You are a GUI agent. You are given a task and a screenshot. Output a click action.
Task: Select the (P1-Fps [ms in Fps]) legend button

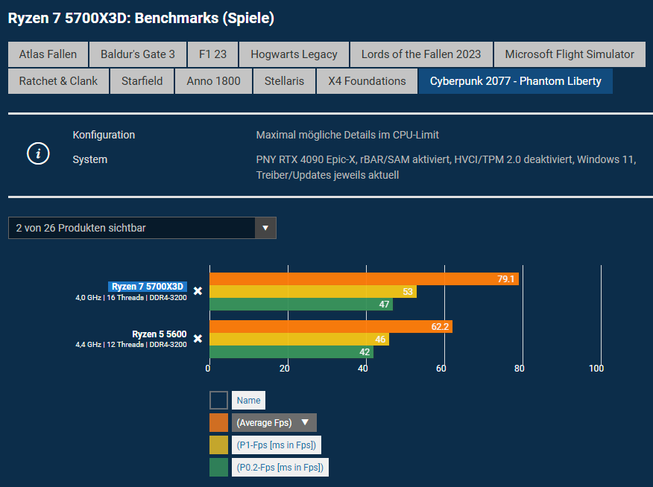point(277,445)
